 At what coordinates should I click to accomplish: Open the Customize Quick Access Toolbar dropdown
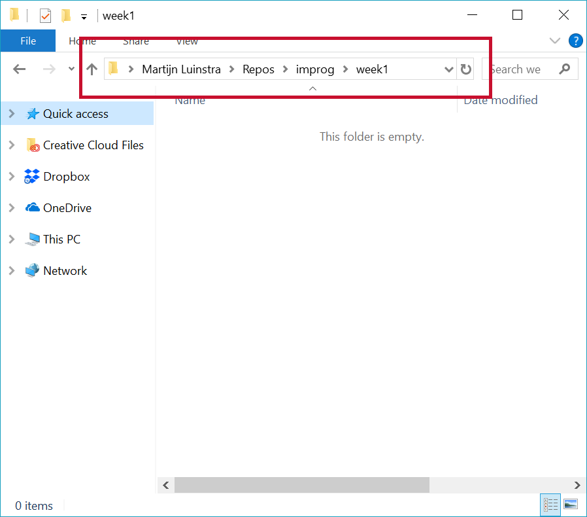pos(84,15)
